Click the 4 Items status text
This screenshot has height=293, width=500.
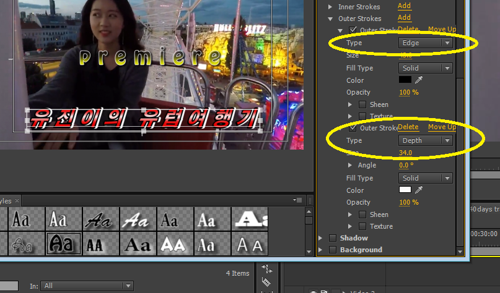tap(237, 273)
